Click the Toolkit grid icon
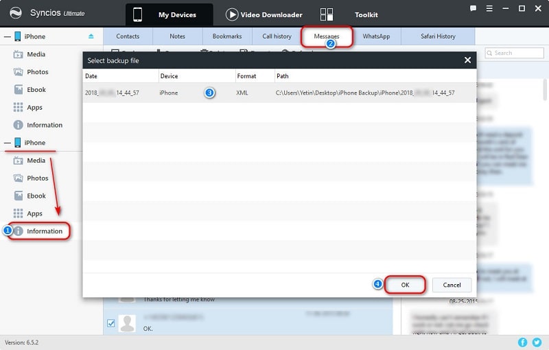Image resolution: width=549 pixels, height=350 pixels. coord(327,14)
